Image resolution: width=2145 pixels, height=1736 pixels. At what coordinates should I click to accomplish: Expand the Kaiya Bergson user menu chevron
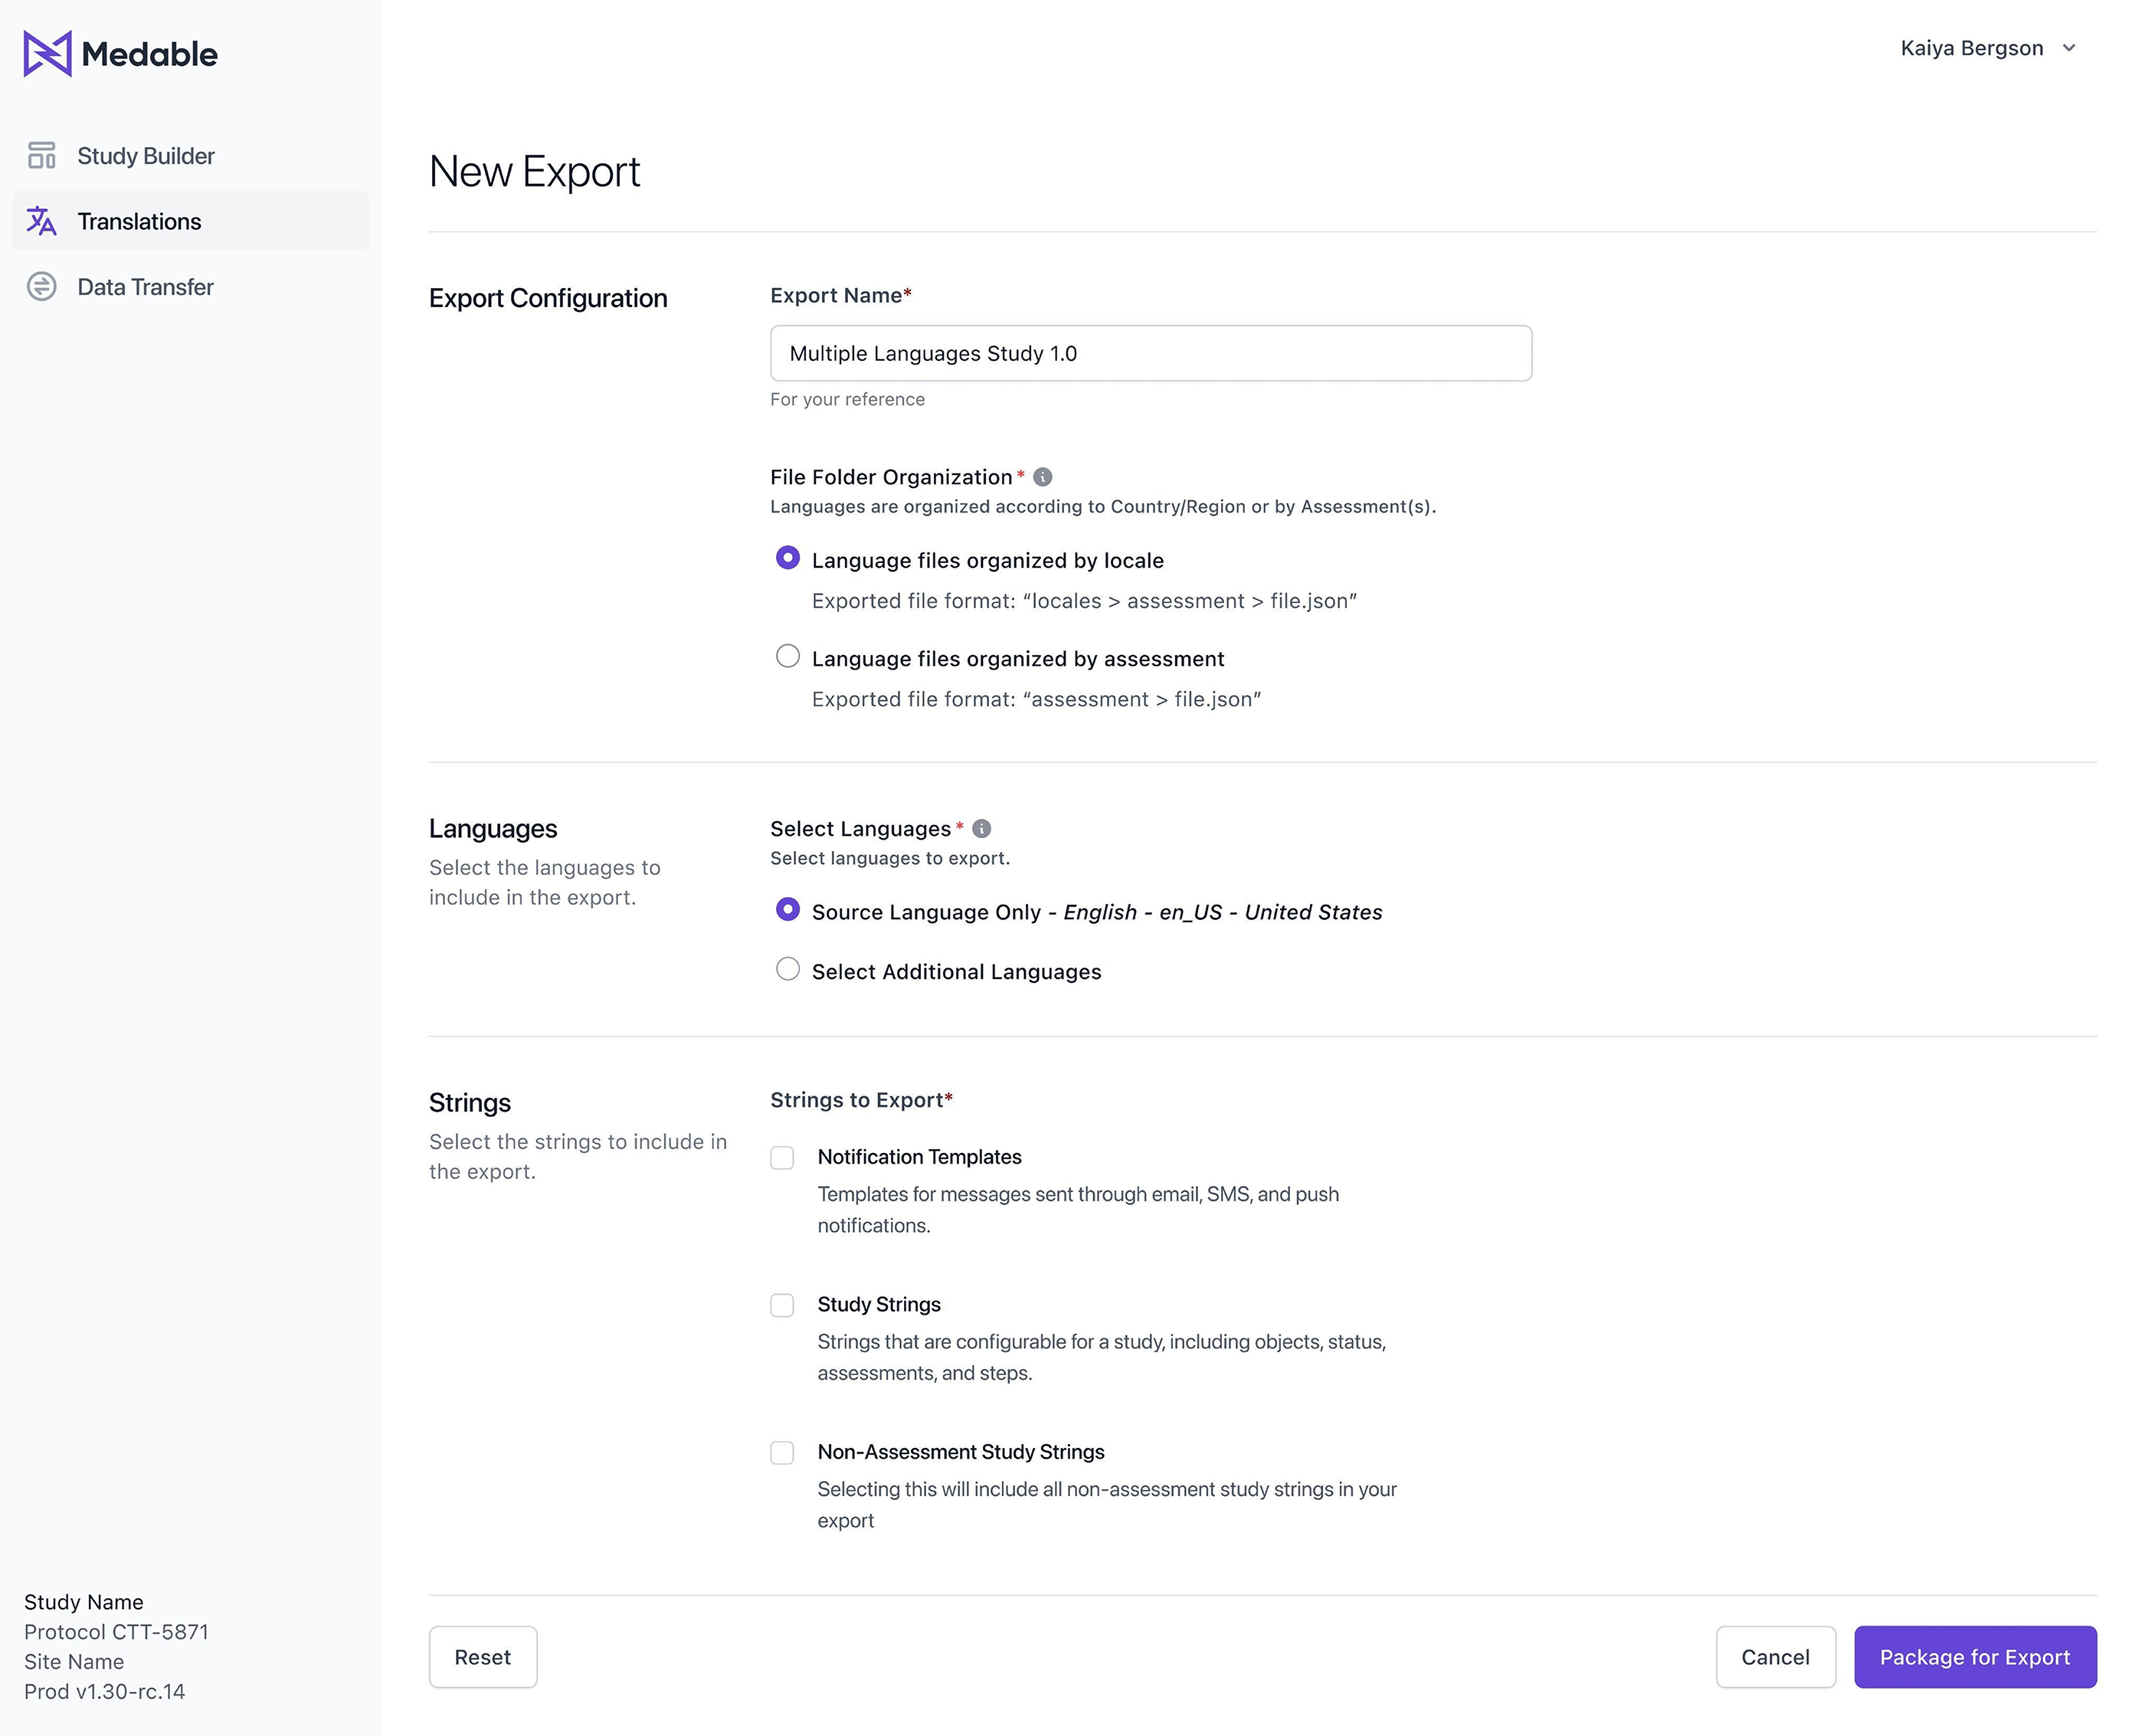click(2068, 48)
